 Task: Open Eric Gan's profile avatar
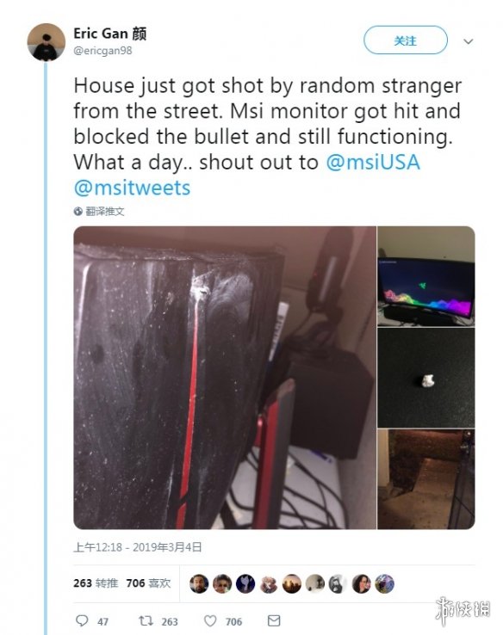(47, 42)
